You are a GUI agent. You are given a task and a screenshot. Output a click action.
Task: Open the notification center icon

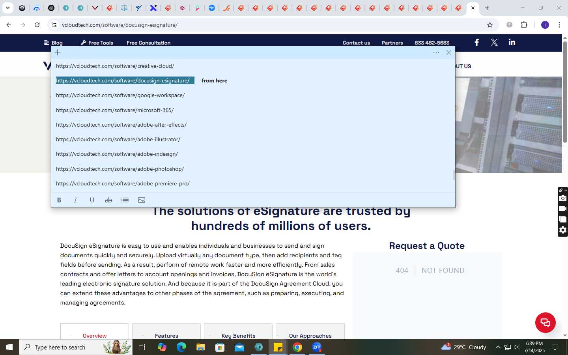coord(555,347)
